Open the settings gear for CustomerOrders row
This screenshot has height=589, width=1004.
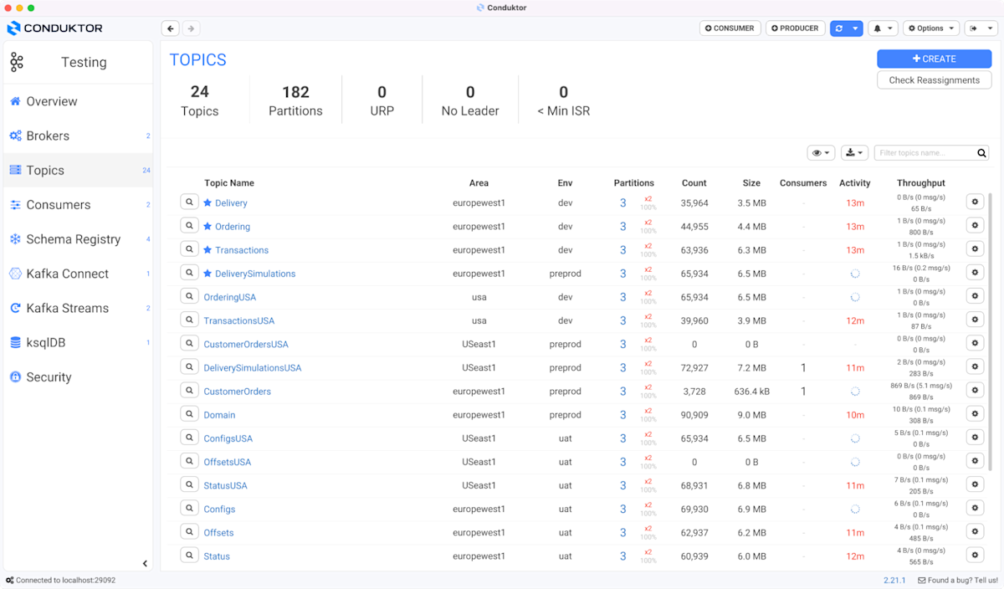(975, 390)
